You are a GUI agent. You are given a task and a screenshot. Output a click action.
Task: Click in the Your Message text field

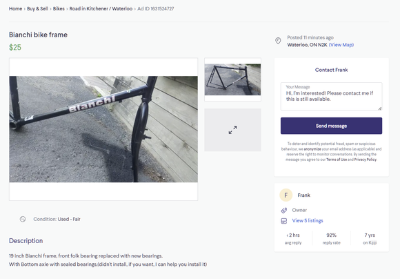coord(331,96)
